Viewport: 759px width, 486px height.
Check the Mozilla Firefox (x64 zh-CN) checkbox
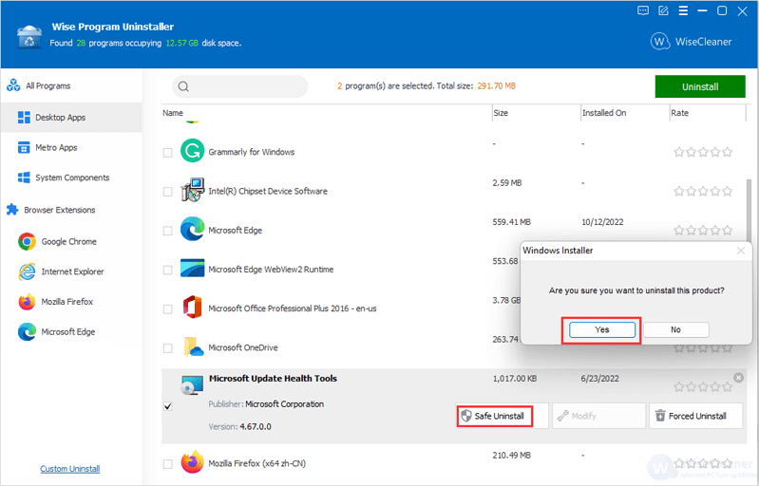pos(168,464)
